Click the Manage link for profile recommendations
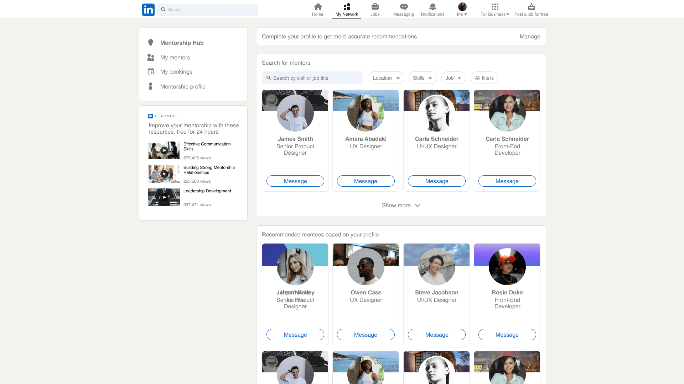This screenshot has height=384, width=684. click(530, 36)
